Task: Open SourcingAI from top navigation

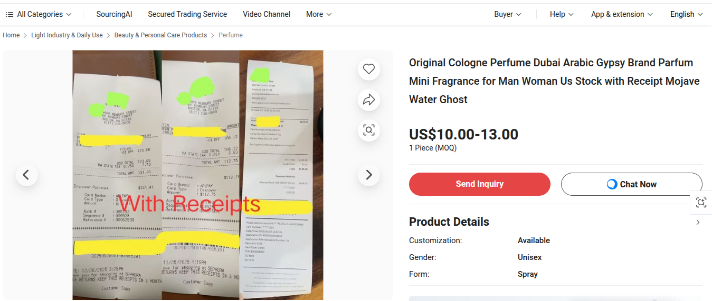Action: [x=115, y=14]
